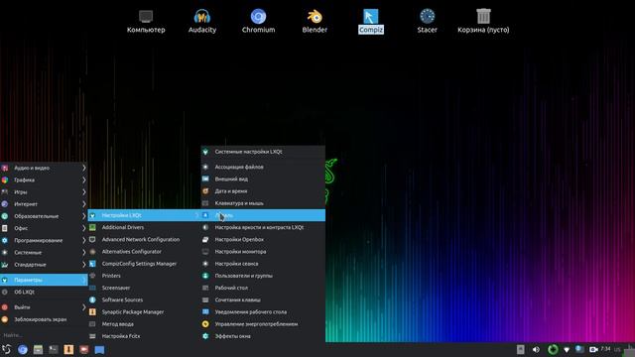
Task: Click the US keyboard layout indicator
Action: 617,350
